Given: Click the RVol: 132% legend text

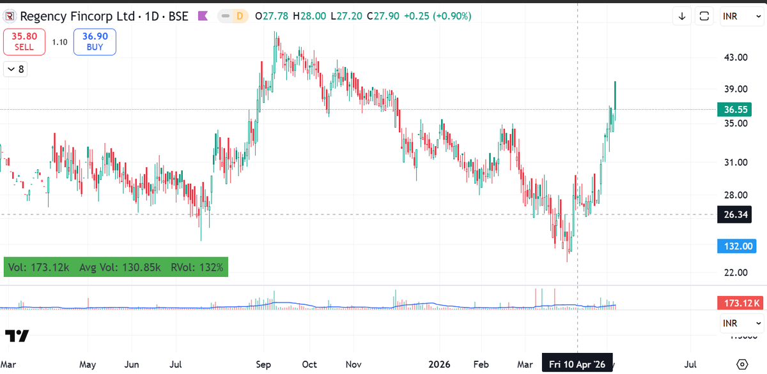Looking at the screenshot, I should [197, 267].
